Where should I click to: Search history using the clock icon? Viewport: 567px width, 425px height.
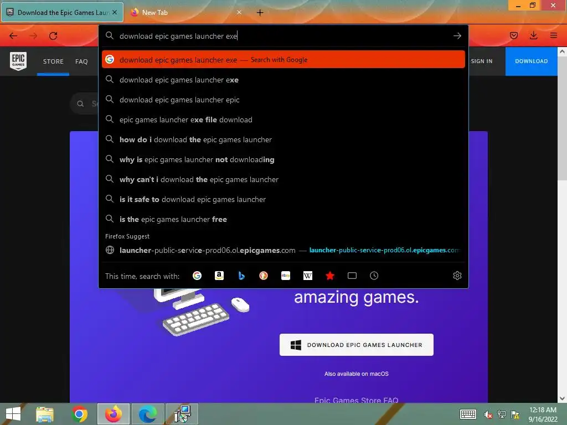tap(374, 276)
